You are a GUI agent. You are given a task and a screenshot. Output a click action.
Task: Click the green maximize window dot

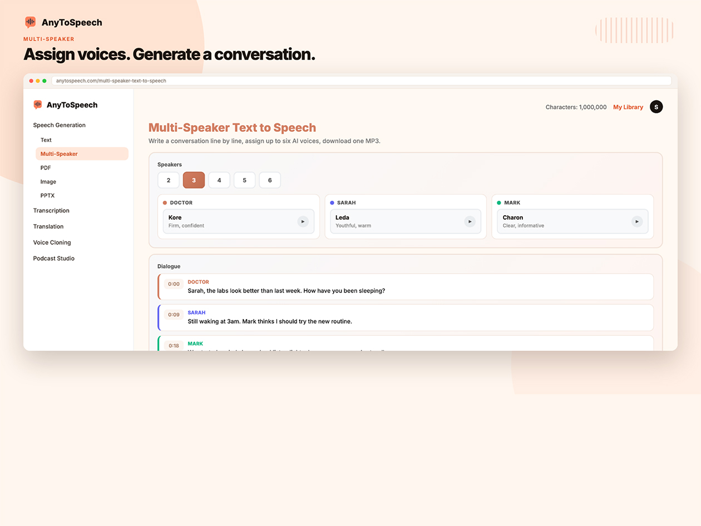(45, 81)
